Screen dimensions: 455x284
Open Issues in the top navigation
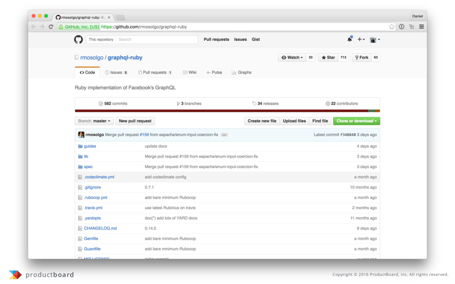240,39
